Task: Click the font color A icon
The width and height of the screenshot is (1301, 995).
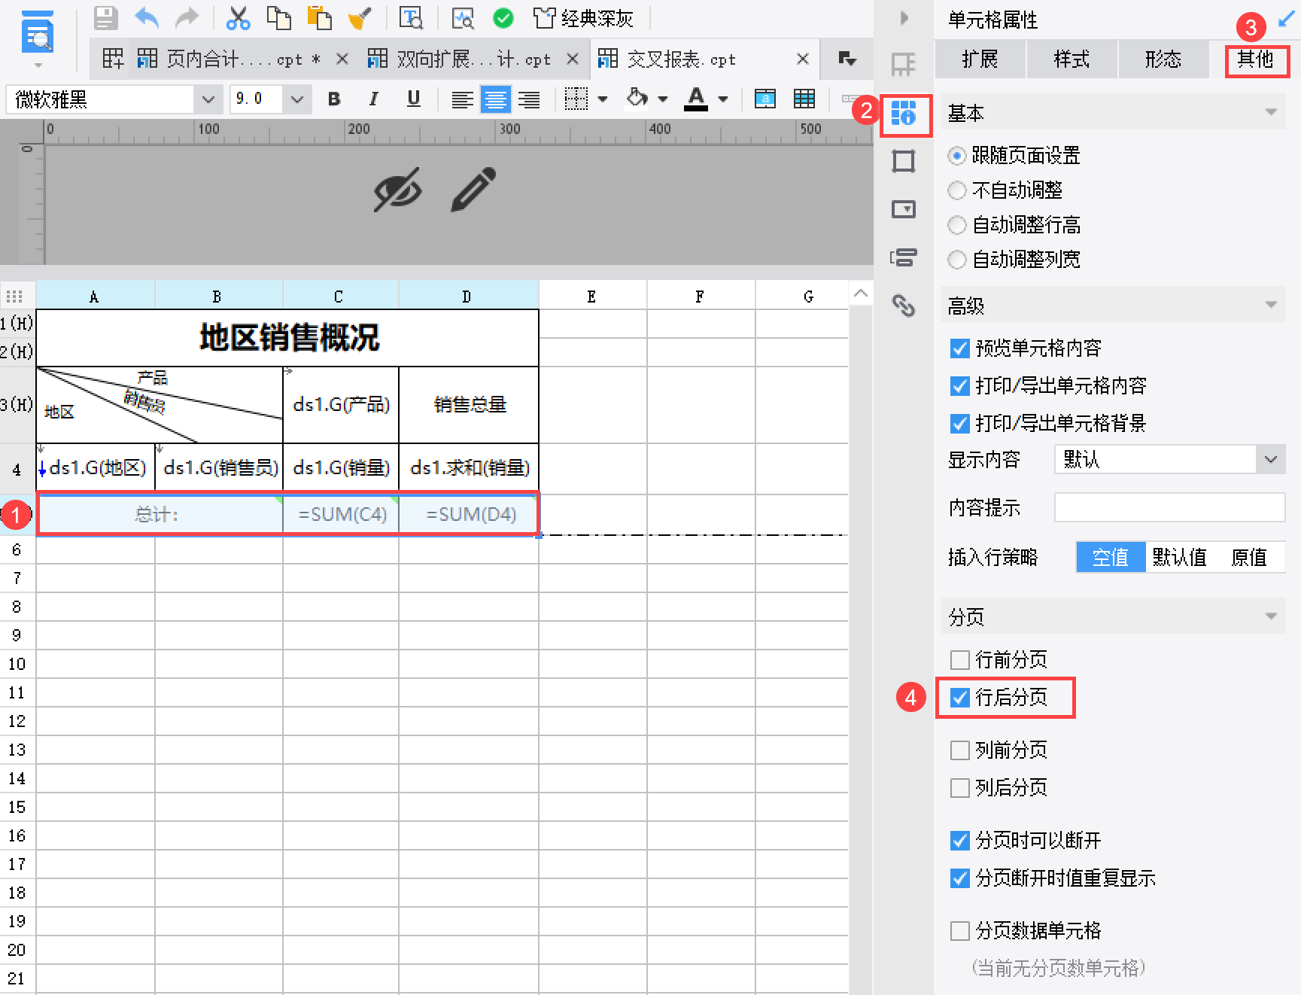Action: tap(696, 99)
